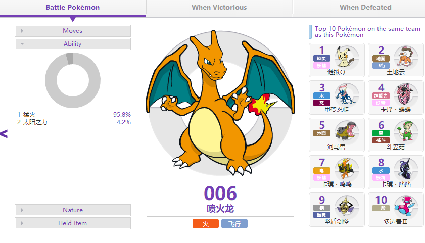Click 格斗 type badge on 斗笠菇 card
This screenshot has width=425, height=243.
pyautogui.click(x=381, y=140)
